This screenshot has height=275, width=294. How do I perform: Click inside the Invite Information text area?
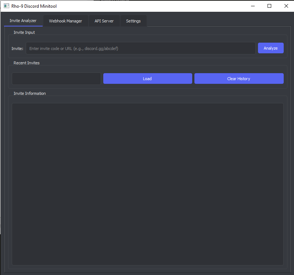[148, 184]
